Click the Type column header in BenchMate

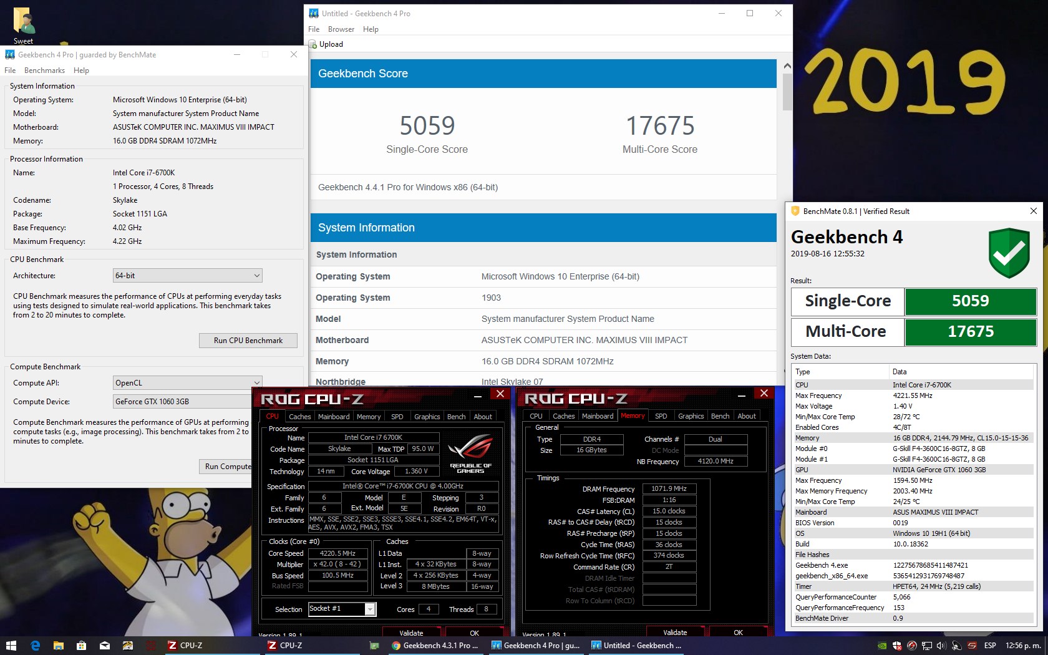coord(841,372)
